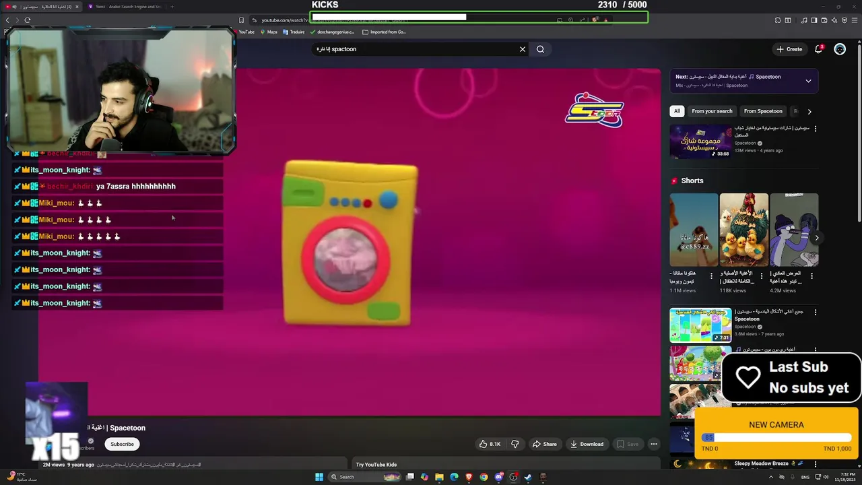Click the Create button
Image resolution: width=862 pixels, height=485 pixels.
(x=789, y=49)
